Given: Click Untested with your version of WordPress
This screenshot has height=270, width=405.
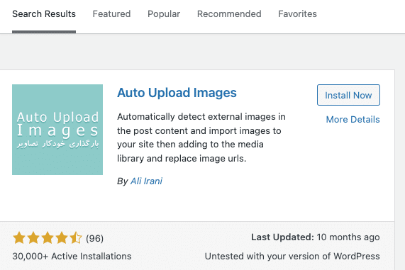Looking at the screenshot, I should (292, 257).
